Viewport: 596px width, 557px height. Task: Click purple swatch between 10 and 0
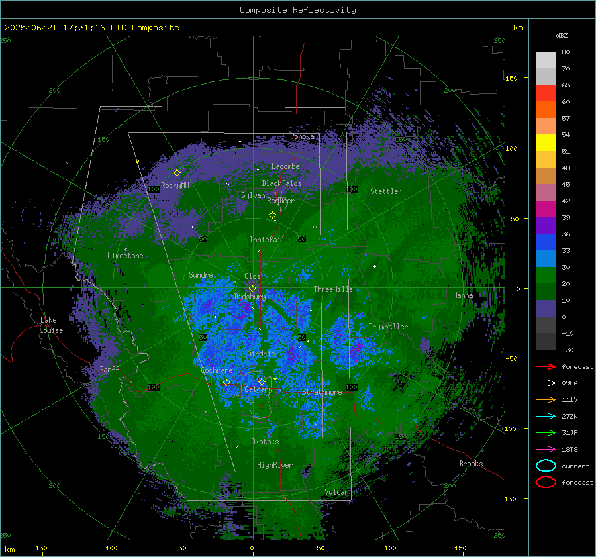[546, 309]
